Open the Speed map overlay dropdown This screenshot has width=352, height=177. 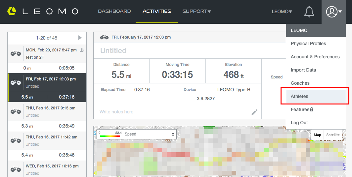coord(149,134)
